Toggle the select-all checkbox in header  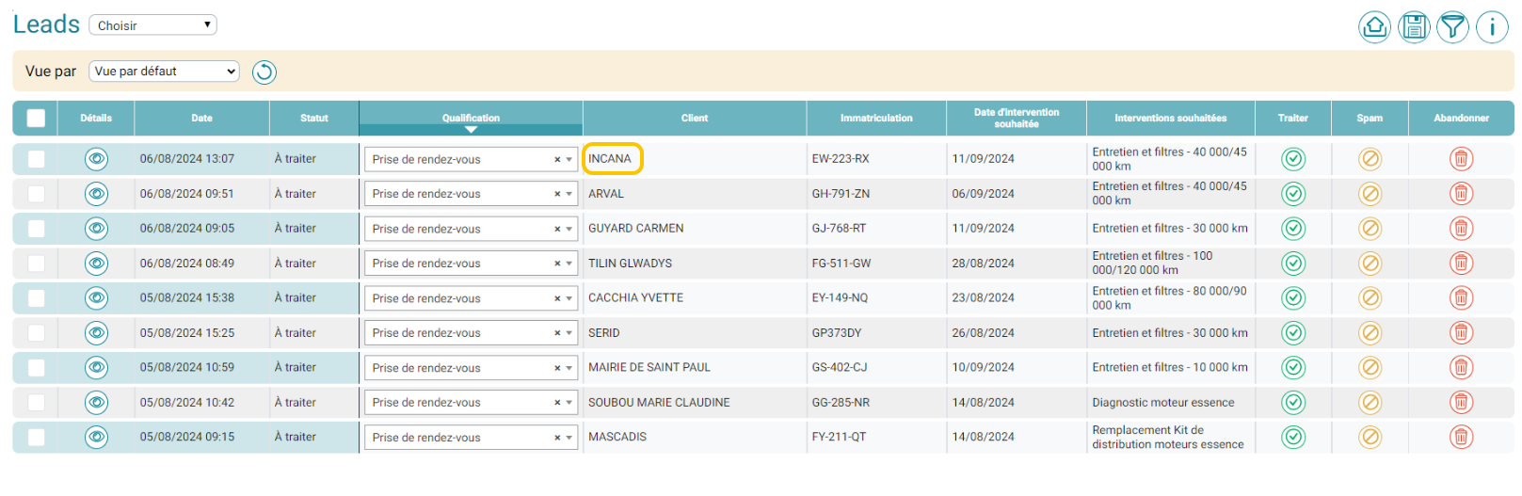tap(36, 119)
